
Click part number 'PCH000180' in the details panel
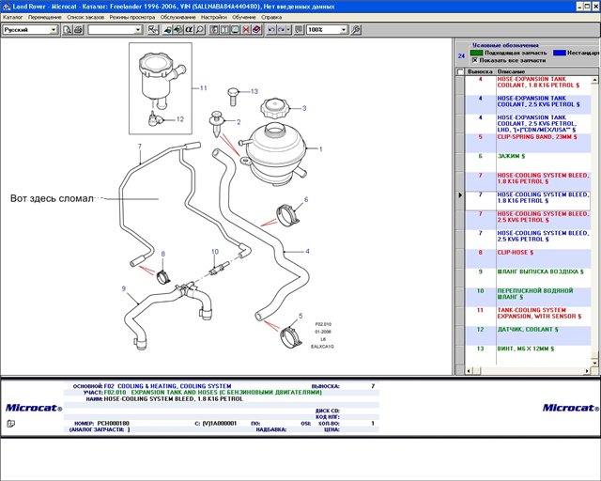[113, 424]
